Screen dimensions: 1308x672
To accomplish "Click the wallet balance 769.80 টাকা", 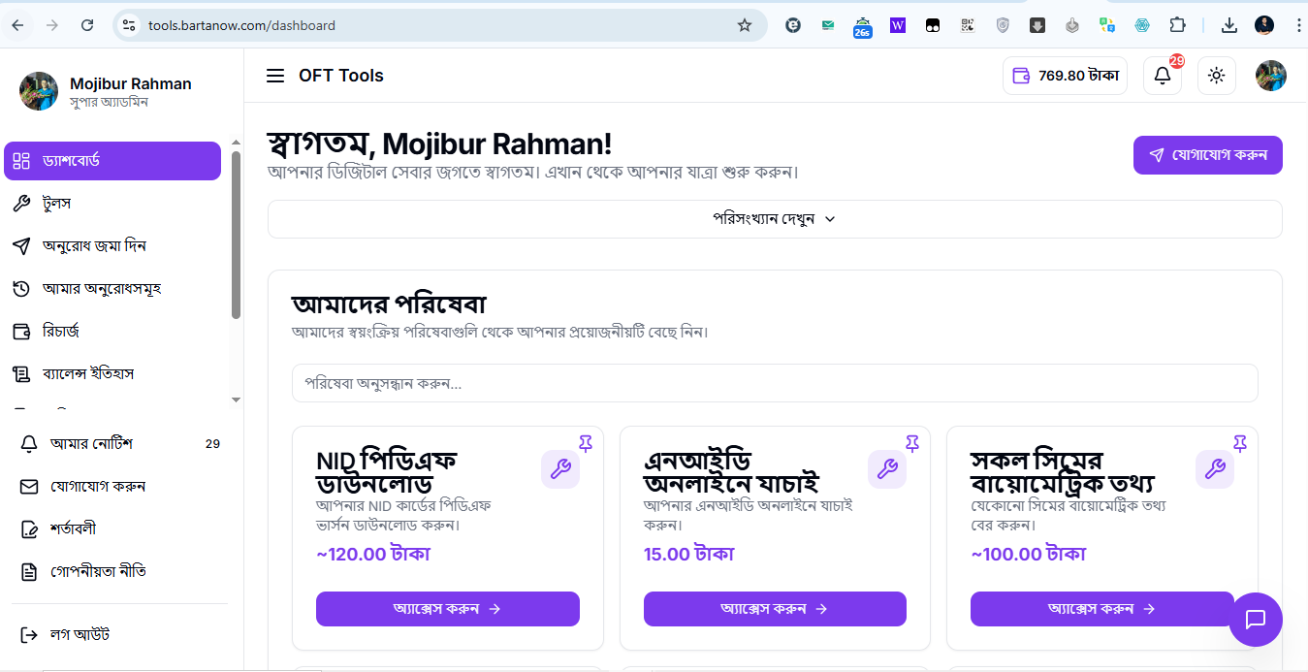I will pyautogui.click(x=1065, y=76).
